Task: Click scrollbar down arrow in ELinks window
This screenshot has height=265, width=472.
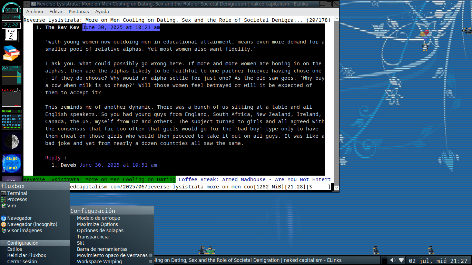Action: coord(336,188)
